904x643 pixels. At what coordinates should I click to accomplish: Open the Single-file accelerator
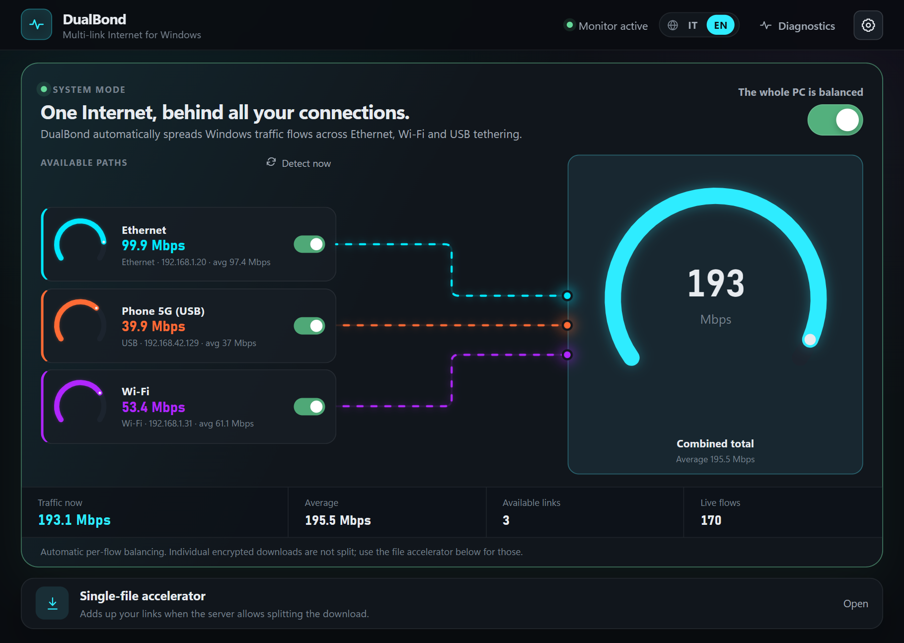855,604
